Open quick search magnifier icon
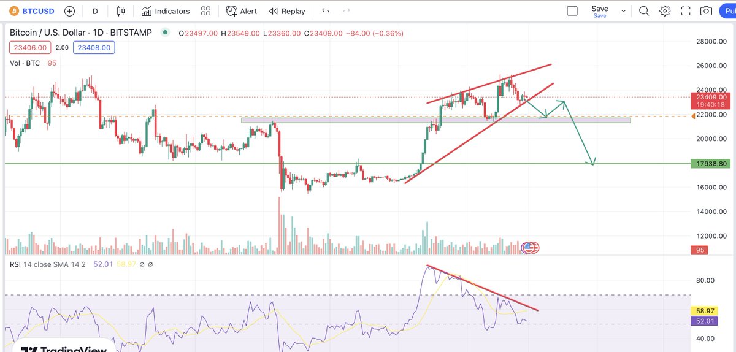 click(x=644, y=11)
